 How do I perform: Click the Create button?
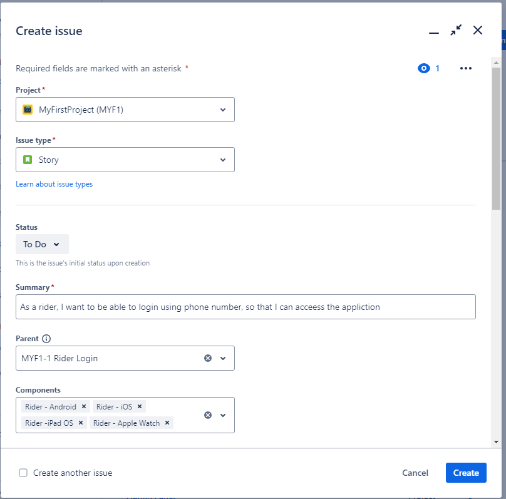tap(466, 473)
